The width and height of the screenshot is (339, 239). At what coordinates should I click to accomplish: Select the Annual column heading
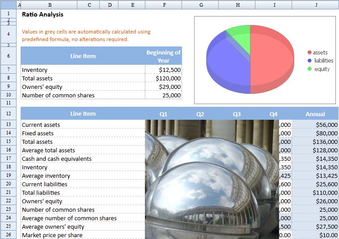[x=315, y=114]
